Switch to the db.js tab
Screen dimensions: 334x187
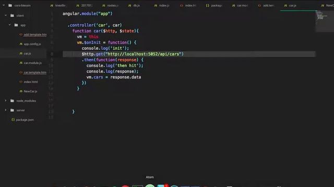click(x=134, y=6)
